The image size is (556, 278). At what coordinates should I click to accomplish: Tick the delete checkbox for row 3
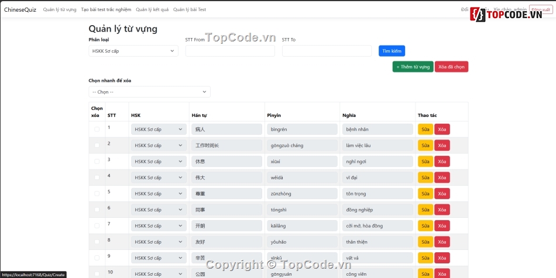click(x=97, y=161)
